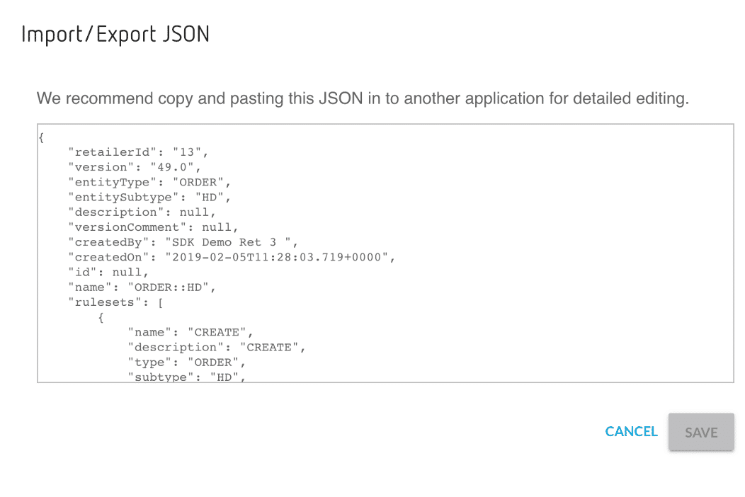
Task: Click the "description": null line
Action: [x=142, y=212]
